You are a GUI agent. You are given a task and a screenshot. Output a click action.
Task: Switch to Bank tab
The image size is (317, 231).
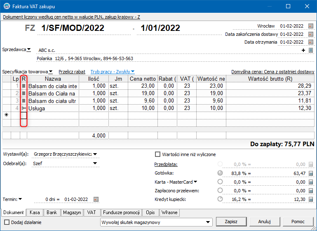click(x=52, y=212)
